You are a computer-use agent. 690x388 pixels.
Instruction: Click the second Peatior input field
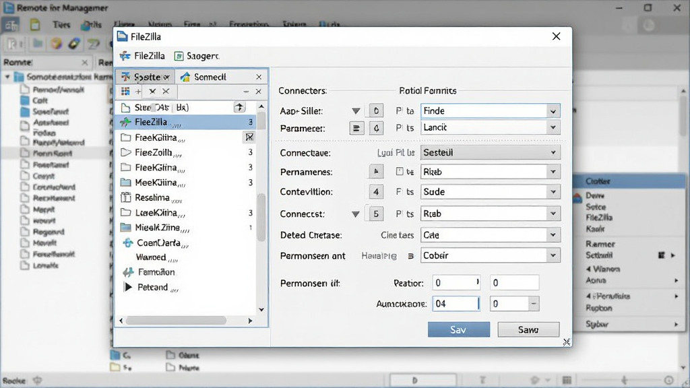[x=514, y=283]
